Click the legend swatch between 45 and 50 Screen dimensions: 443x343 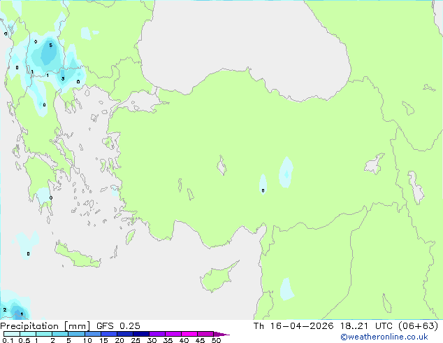pos(205,334)
